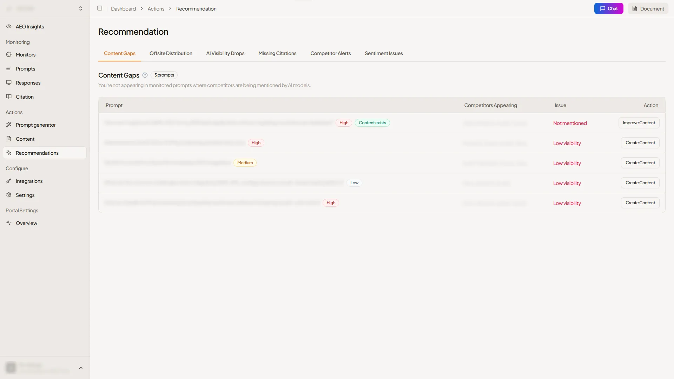
Task: Click the 5 prompts count badge
Action: (164, 75)
